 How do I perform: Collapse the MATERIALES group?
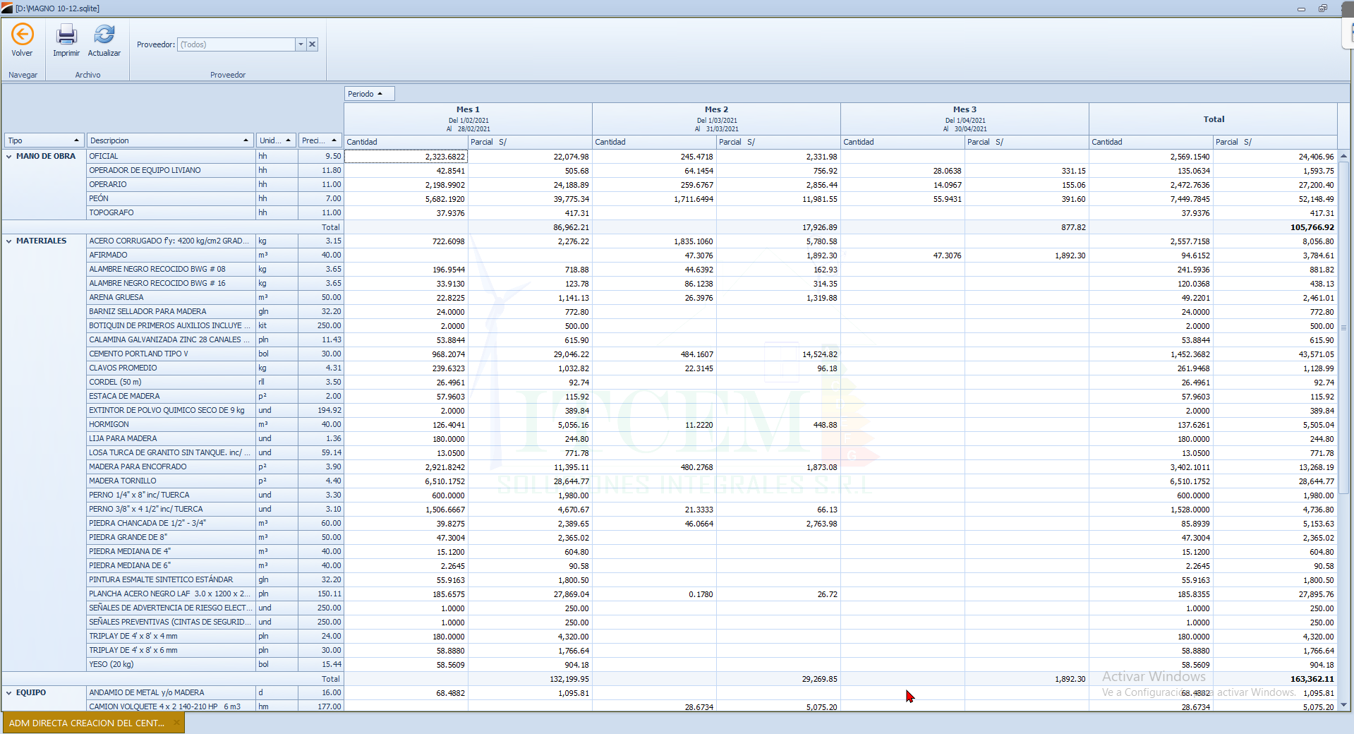click(x=9, y=241)
